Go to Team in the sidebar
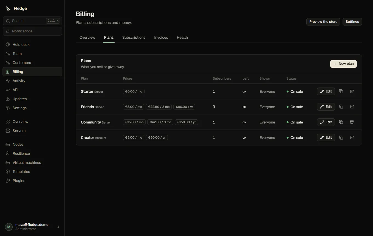373x236 pixels. (x=32, y=54)
